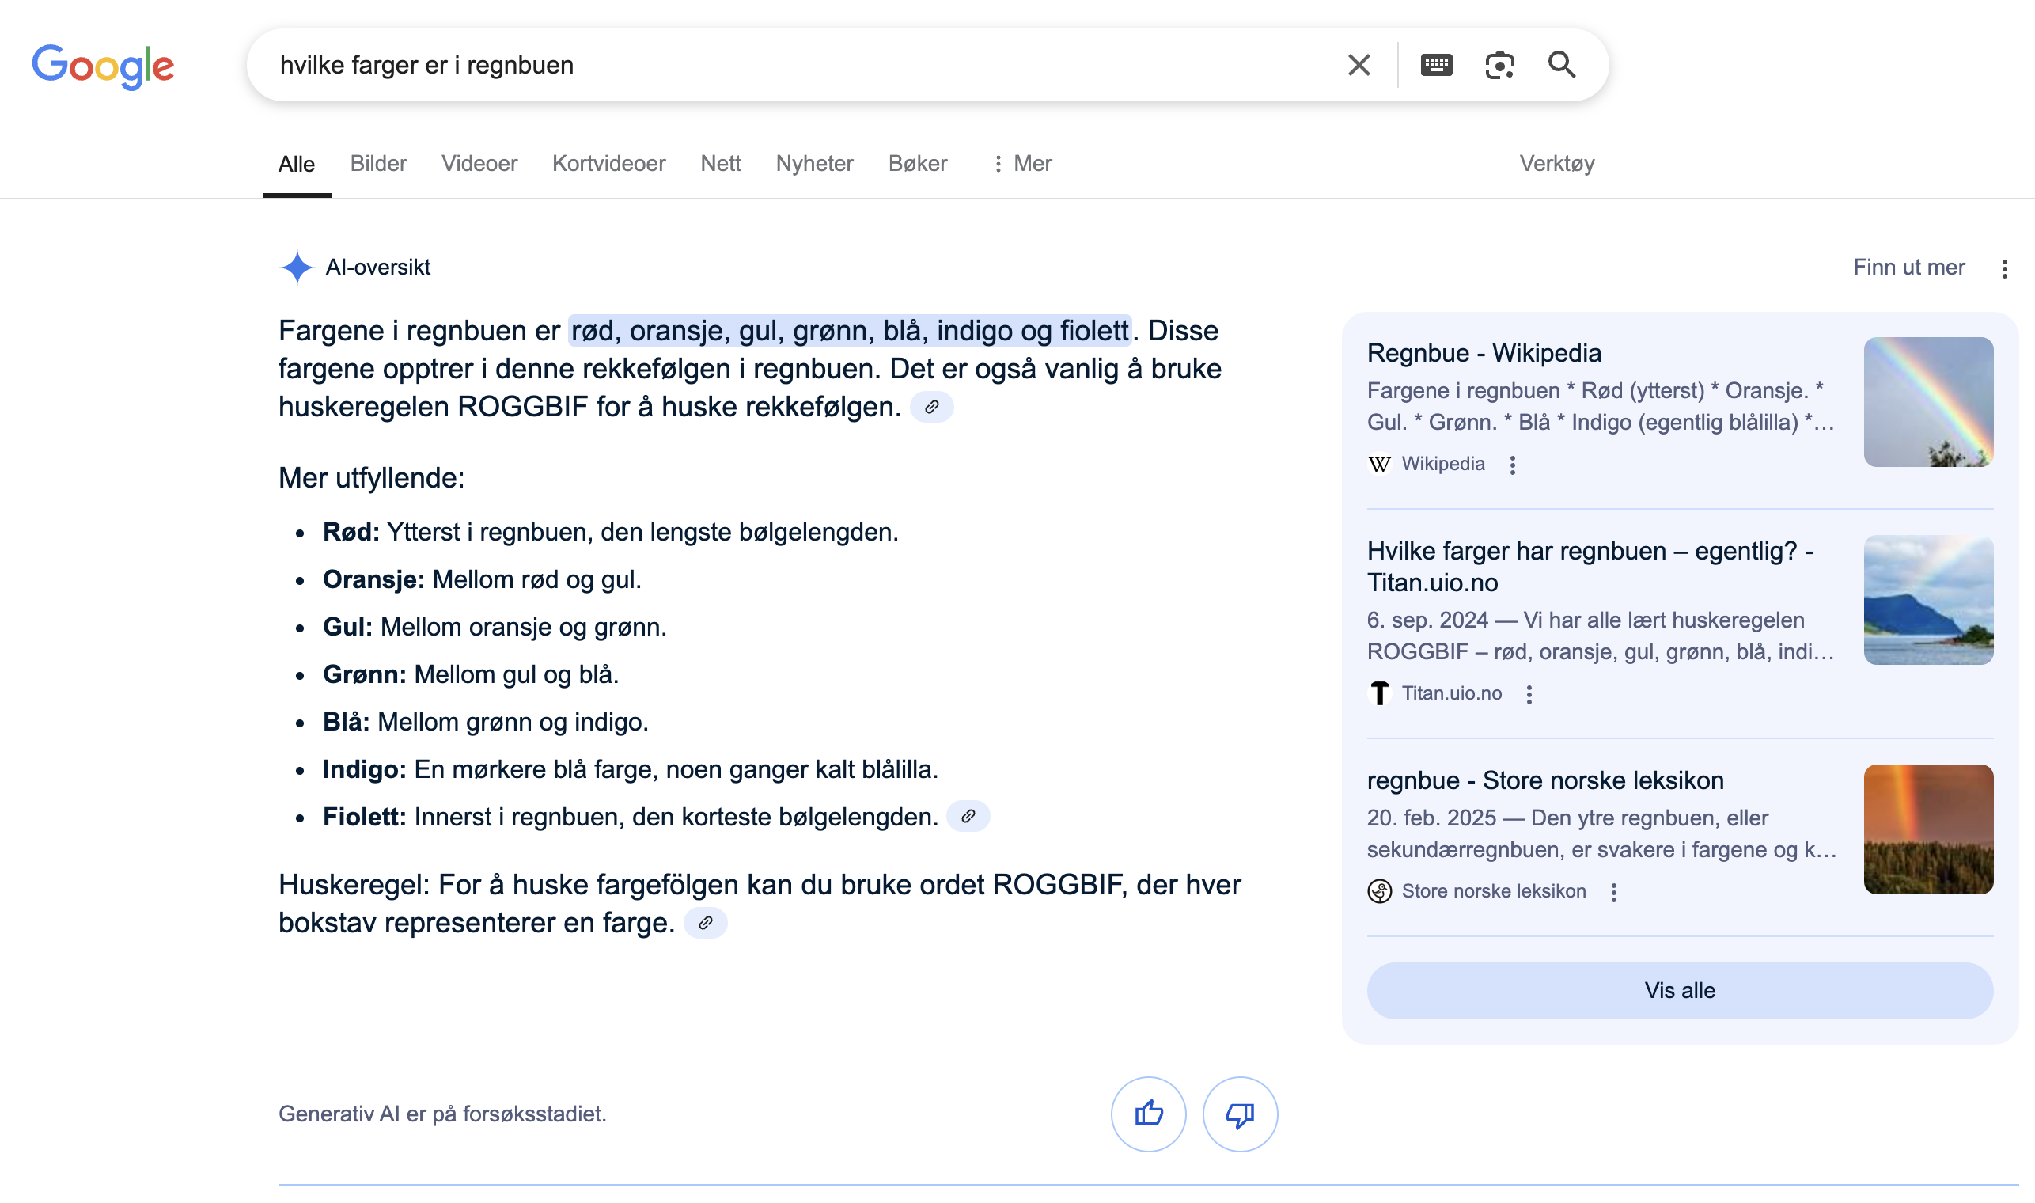
Task: Open three-dot menu beside Store norske leksikon
Action: tap(1612, 892)
